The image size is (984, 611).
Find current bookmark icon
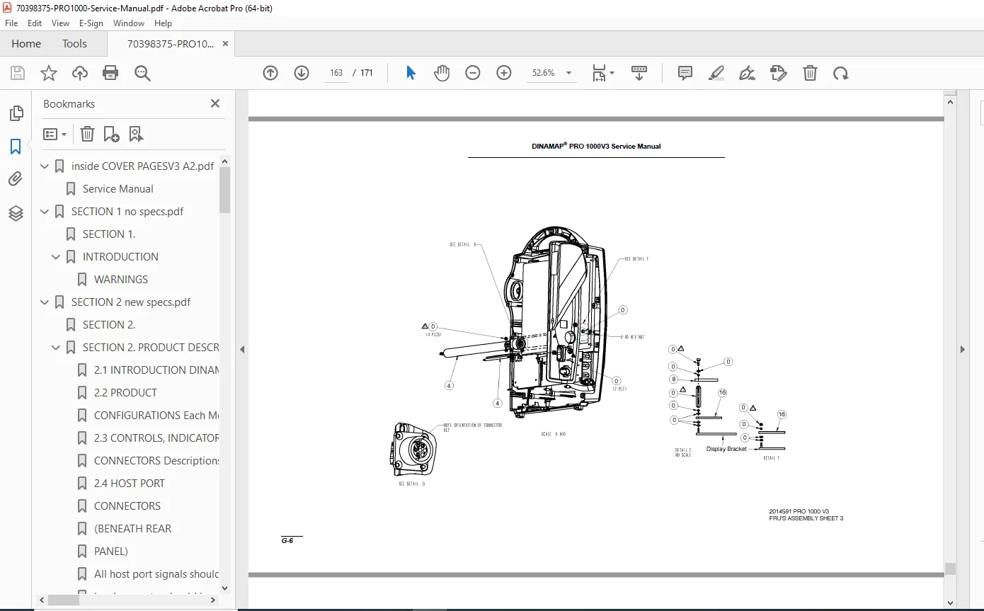(x=136, y=134)
